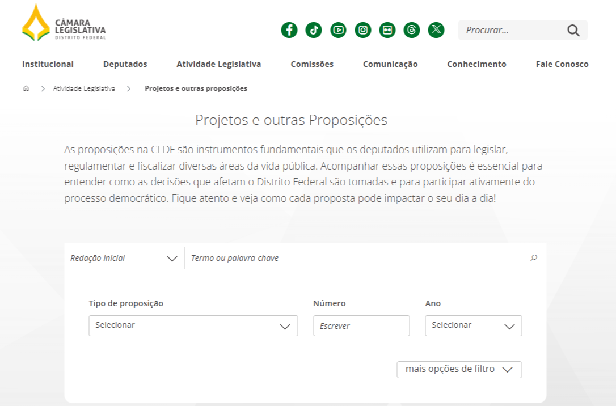Open the Facebook social icon
Viewport: 616px width, 406px height.
tap(289, 30)
